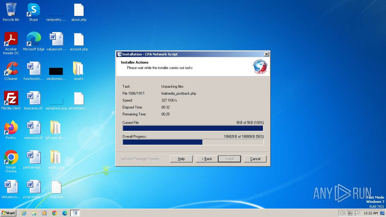Click the 10682KB of 18880KB progress text
Viewport: 386px width, 217px height.
click(244, 137)
